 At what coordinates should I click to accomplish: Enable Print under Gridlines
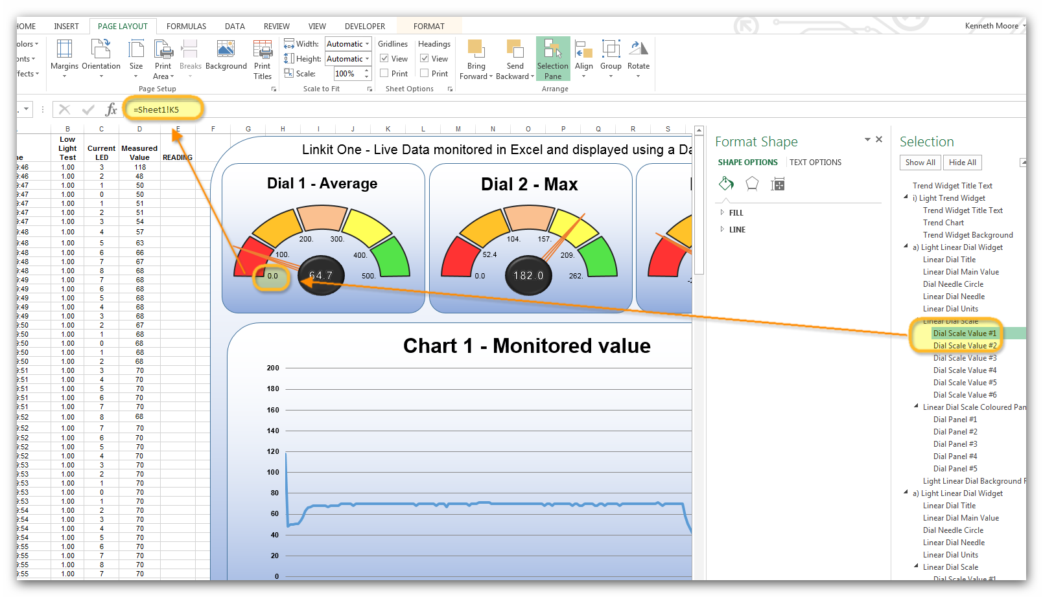[384, 73]
